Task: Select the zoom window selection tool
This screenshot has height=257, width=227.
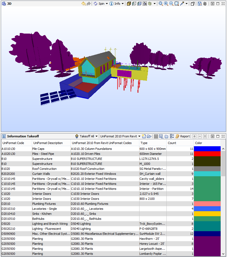Action: (177, 4)
